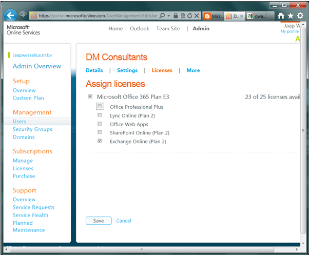This screenshot has height=255, width=309.
Task: Click the scroll right arrow
Action: click(297, 249)
